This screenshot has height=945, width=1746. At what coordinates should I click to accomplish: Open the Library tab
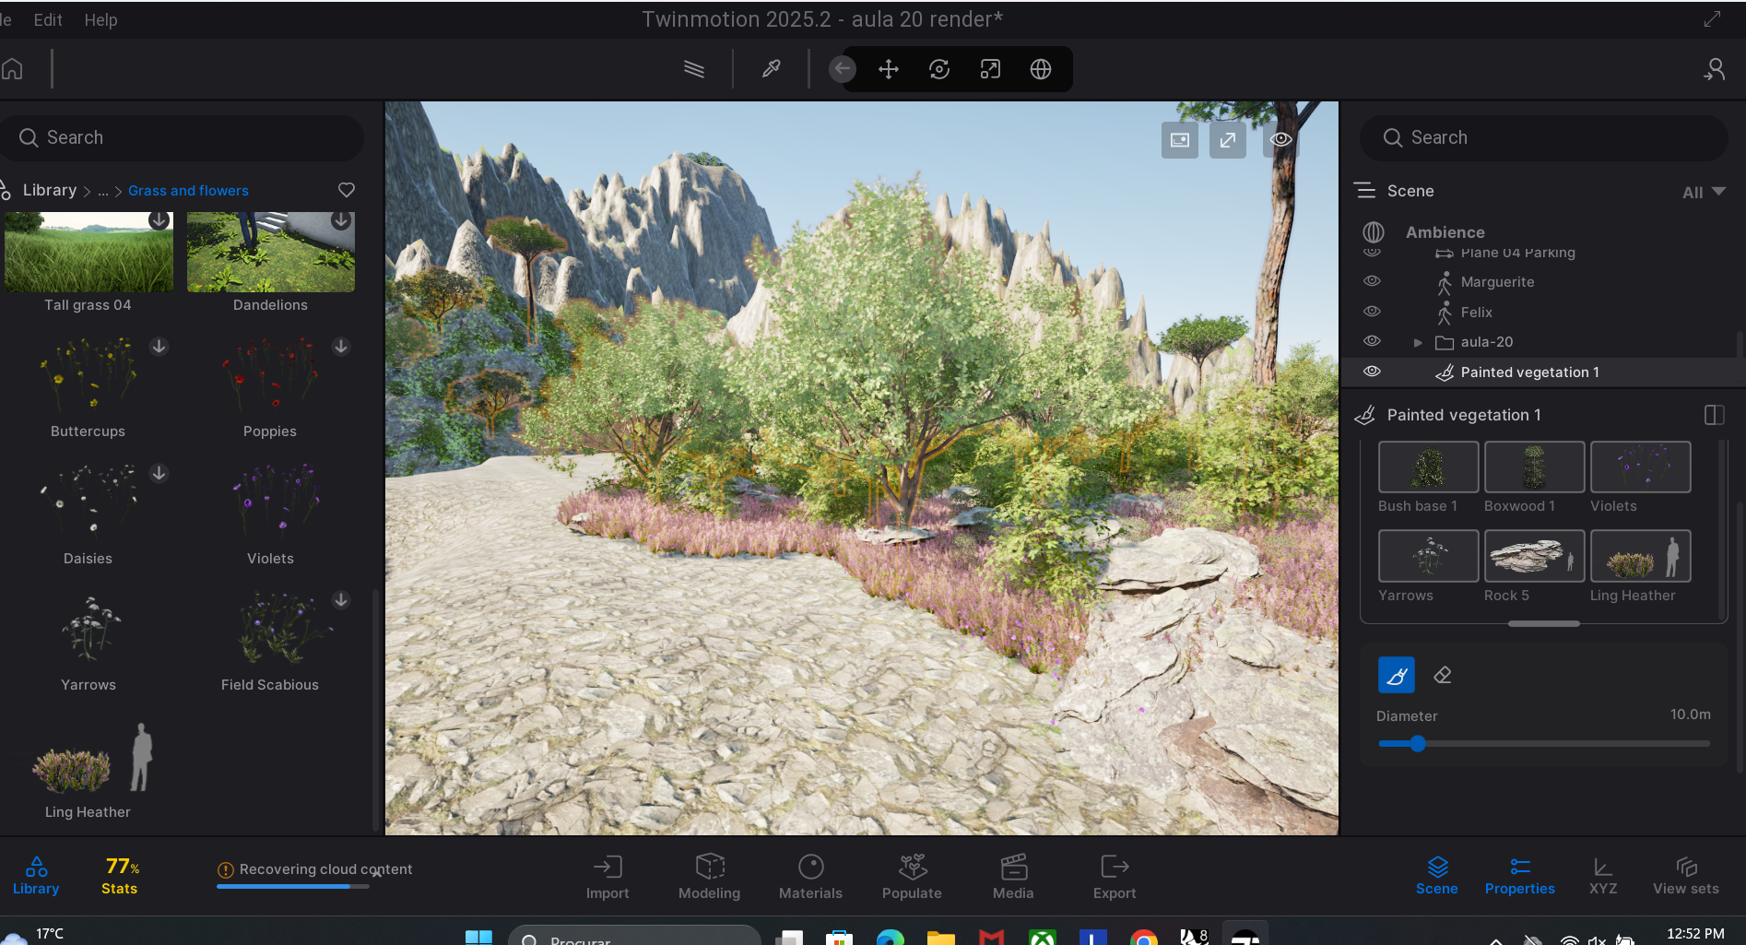(x=36, y=876)
